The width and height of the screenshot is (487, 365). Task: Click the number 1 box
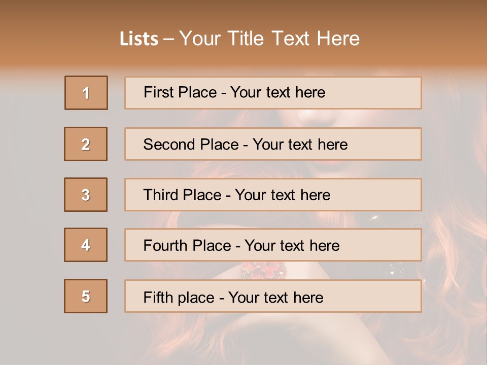point(86,93)
